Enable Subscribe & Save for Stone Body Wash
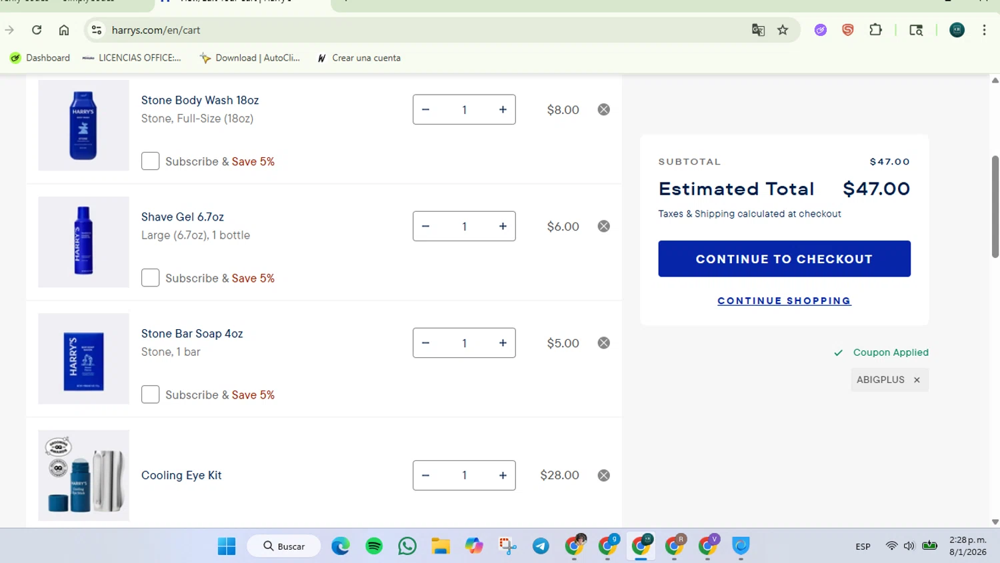The height and width of the screenshot is (563, 1000). coord(150,161)
